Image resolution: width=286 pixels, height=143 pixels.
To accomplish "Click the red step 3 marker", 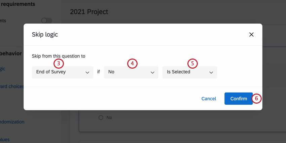I will tap(59, 63).
